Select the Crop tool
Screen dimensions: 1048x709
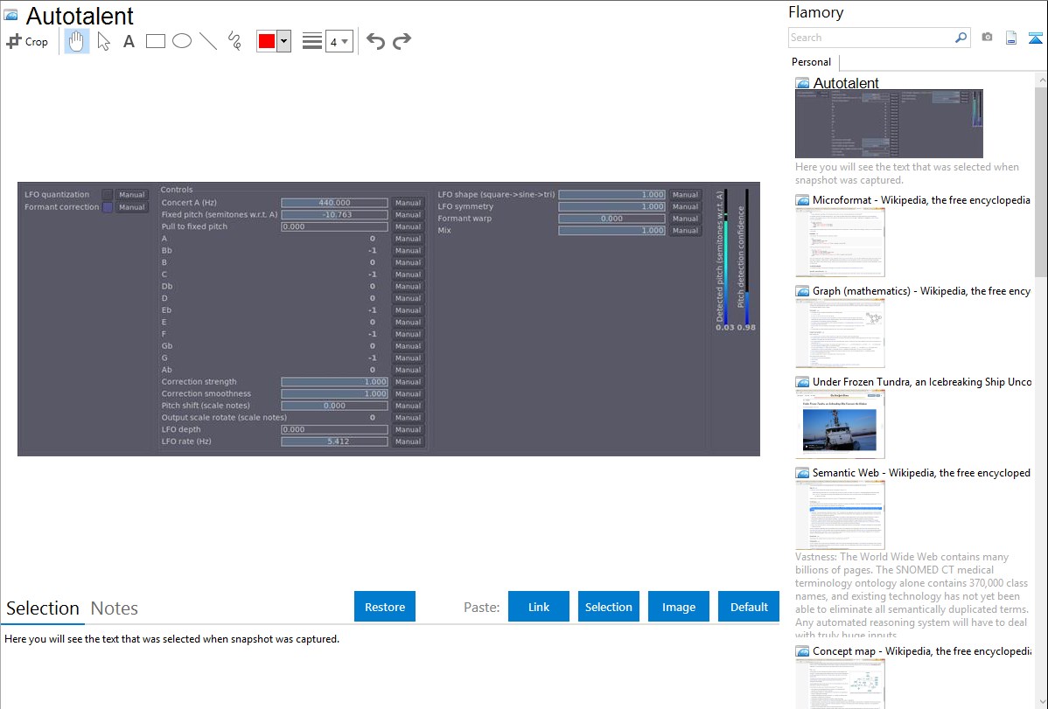[27, 41]
